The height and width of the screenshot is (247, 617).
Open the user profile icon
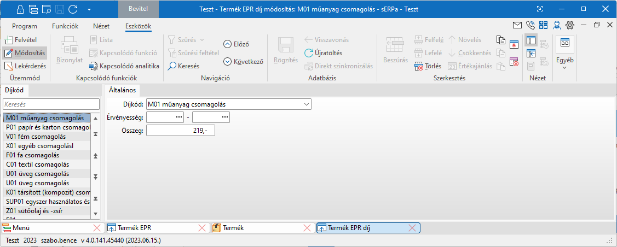point(556,25)
